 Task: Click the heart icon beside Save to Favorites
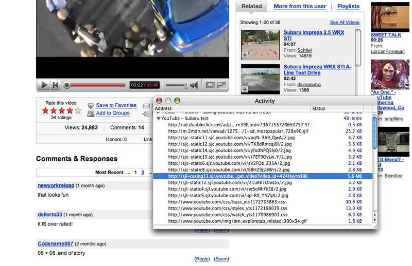tap(91, 106)
